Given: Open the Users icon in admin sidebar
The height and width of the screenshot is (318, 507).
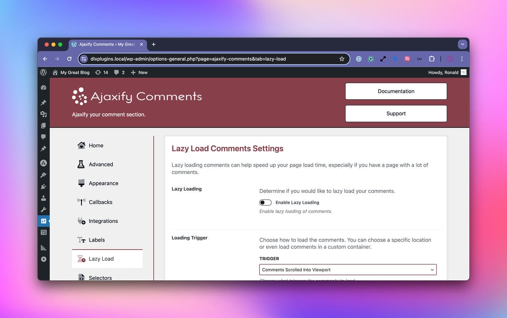Looking at the screenshot, I should (x=44, y=198).
